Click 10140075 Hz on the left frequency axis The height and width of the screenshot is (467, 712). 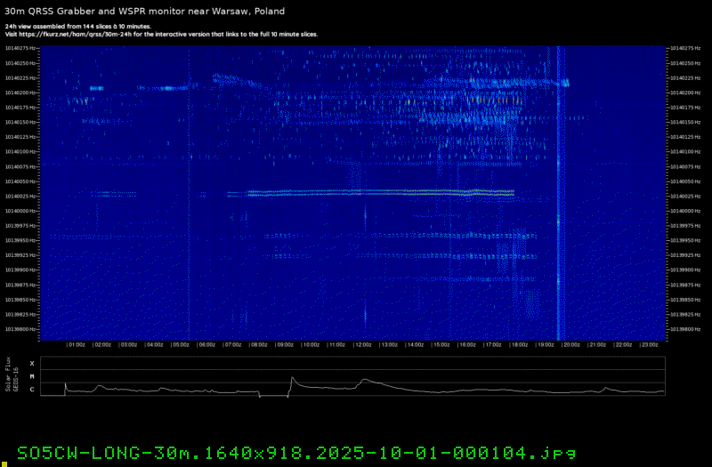(20, 166)
